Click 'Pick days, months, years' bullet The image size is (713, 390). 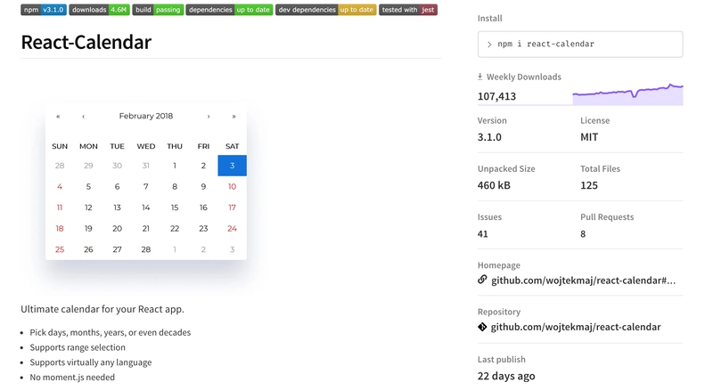click(x=111, y=332)
